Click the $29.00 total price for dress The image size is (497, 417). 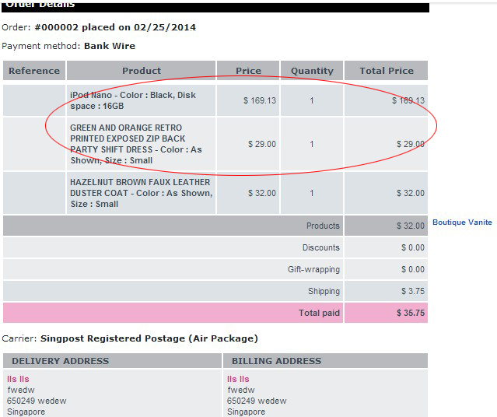point(409,144)
